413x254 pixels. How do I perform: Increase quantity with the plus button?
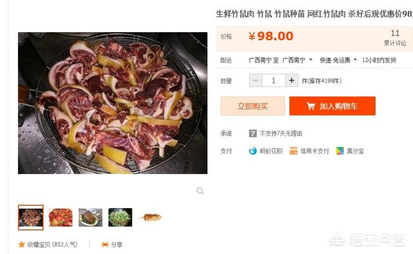[292, 81]
